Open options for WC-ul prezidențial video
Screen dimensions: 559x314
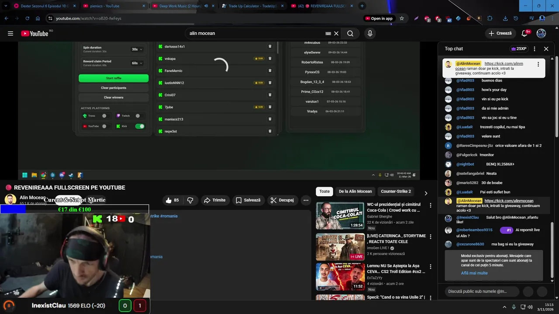431,205
